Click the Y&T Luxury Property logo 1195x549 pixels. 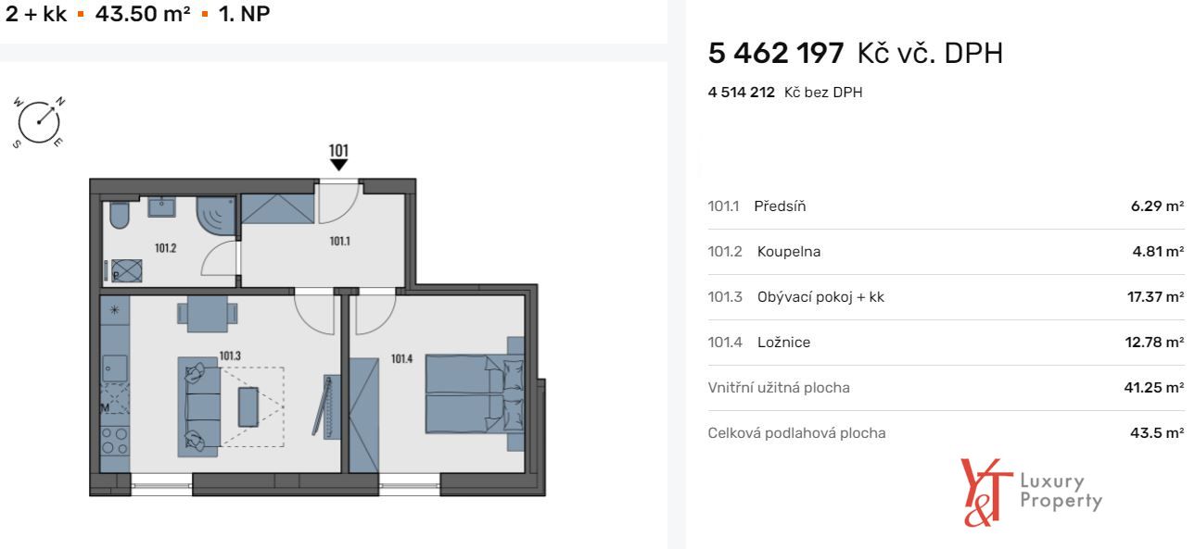(x=1032, y=492)
